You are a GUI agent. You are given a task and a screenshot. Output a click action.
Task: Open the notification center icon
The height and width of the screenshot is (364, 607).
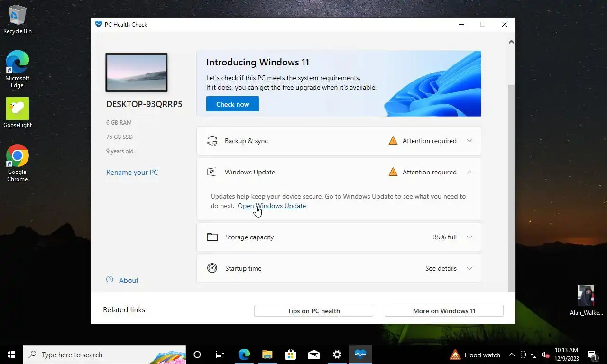[592, 355]
